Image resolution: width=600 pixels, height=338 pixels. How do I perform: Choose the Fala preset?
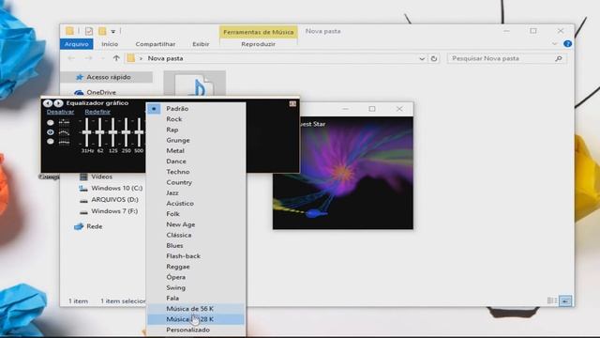point(196,299)
